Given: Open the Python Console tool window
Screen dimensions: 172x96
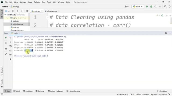Looking at the screenshot, I should coord(73,91).
